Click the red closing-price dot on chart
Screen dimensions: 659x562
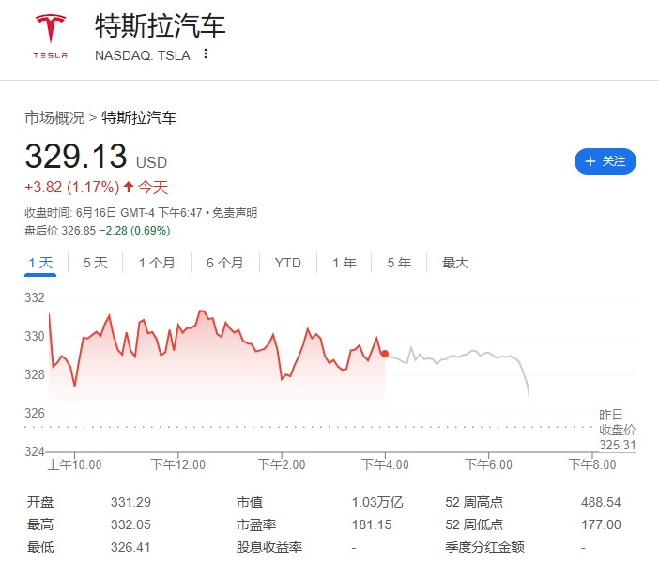385,354
